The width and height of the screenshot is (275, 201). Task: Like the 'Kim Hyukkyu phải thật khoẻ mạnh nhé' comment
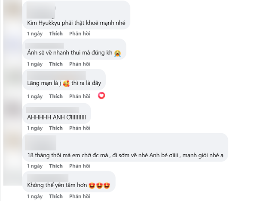tap(56, 33)
